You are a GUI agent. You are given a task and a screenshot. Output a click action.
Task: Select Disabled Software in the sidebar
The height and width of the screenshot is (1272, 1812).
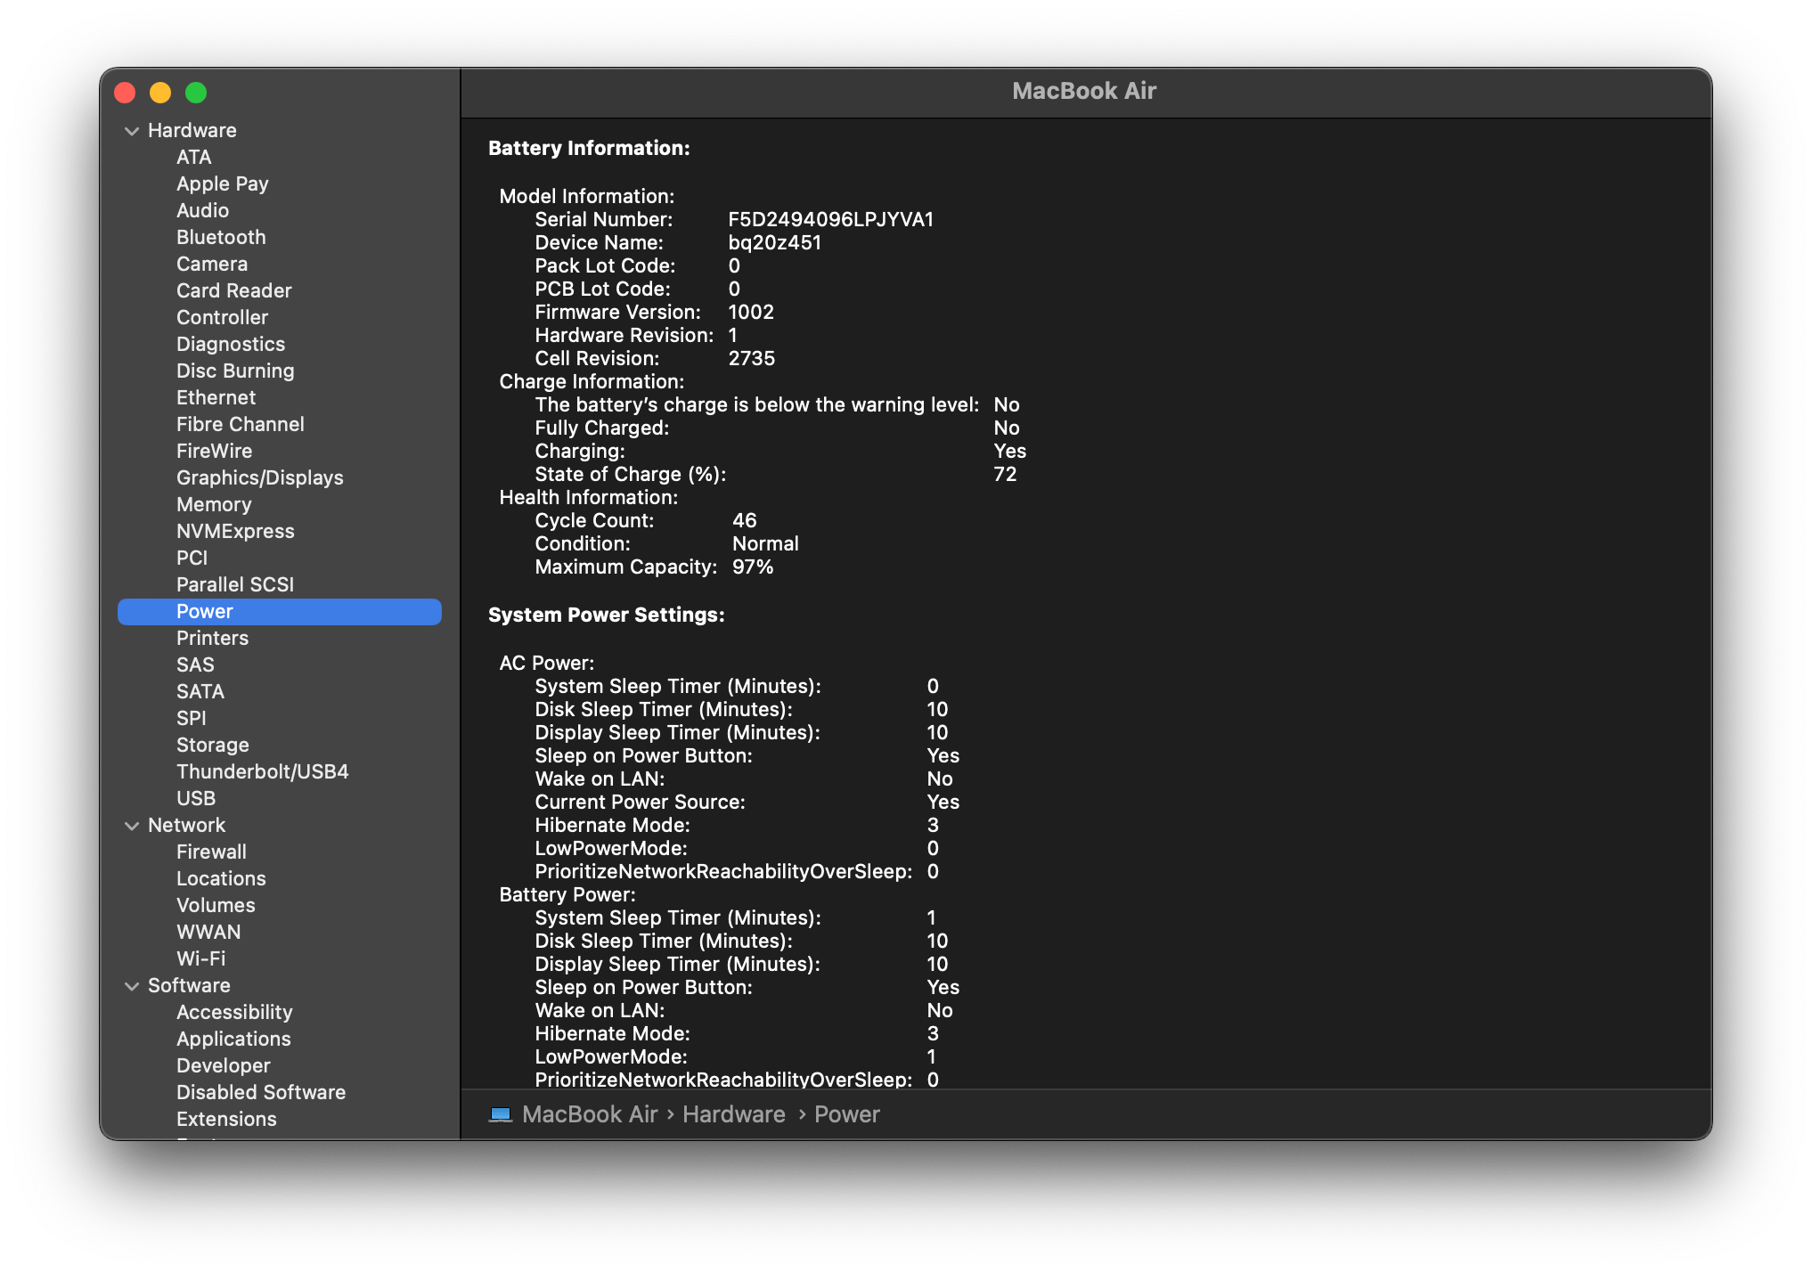260,1092
